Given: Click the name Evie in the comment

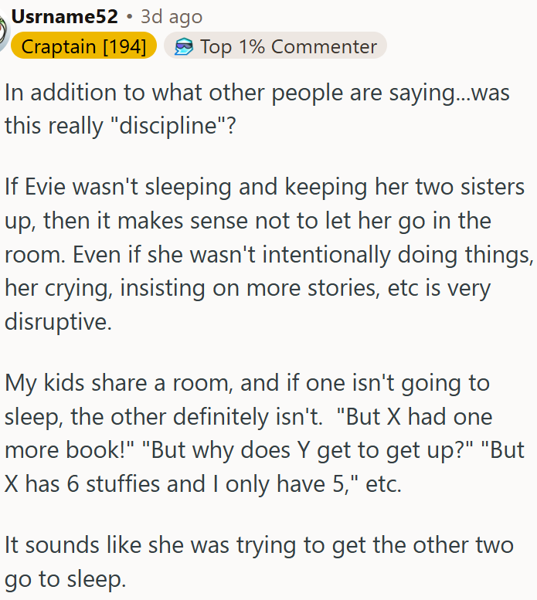Looking at the screenshot, I should pos(46,187).
